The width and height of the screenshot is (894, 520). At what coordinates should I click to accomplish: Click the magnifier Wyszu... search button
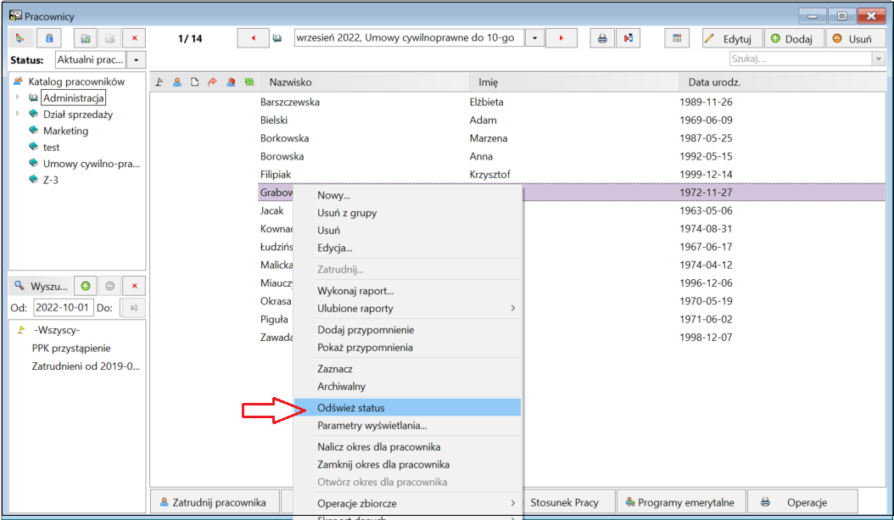(x=41, y=286)
